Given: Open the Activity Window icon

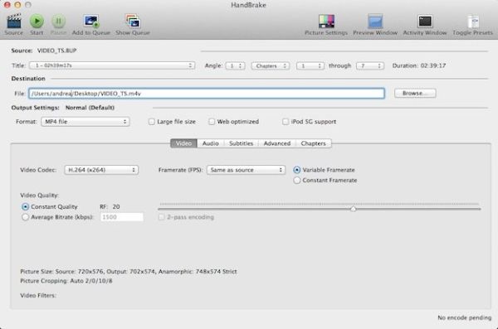Looking at the screenshot, I should point(425,22).
